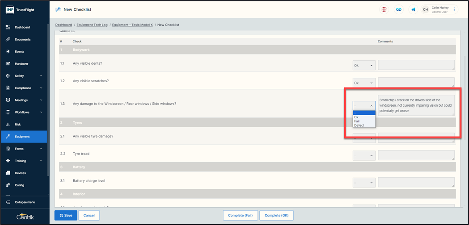Click the CH user avatar

(425, 9)
